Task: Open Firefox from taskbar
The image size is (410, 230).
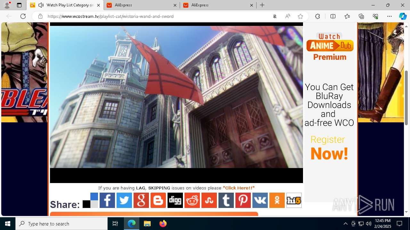Action: [163, 224]
